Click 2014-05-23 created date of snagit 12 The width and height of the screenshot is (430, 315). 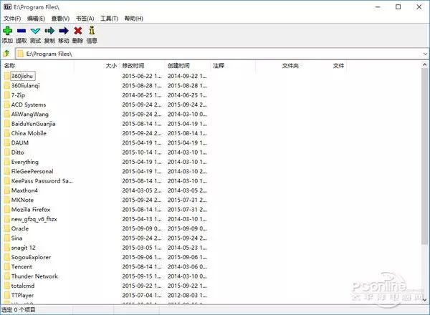point(187,248)
